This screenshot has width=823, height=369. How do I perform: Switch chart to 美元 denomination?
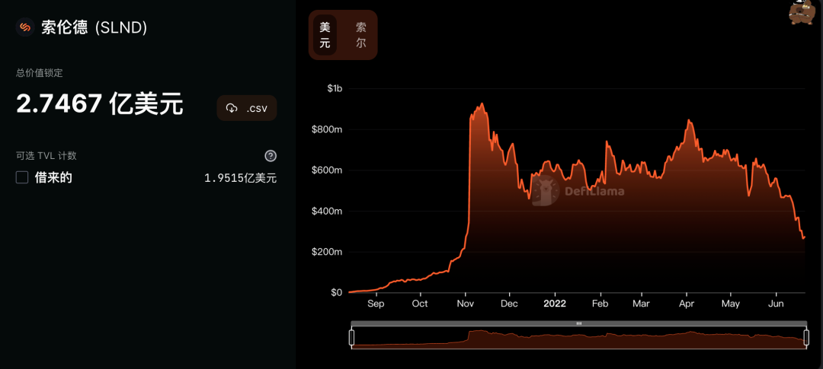pyautogui.click(x=325, y=35)
